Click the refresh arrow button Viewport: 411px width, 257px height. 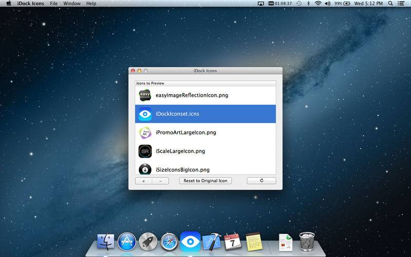(x=261, y=181)
